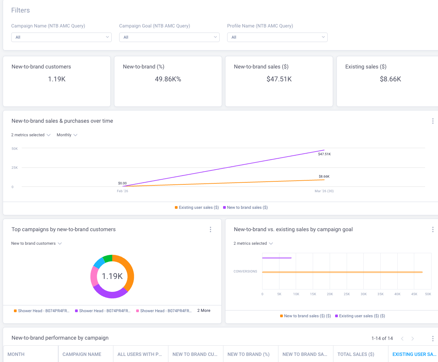This screenshot has height=362, width=438.
Task: Open Campaign Name filter dropdown
Action: (x=61, y=37)
